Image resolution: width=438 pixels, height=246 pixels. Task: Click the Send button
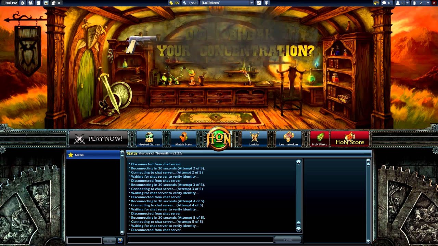tap(288, 240)
